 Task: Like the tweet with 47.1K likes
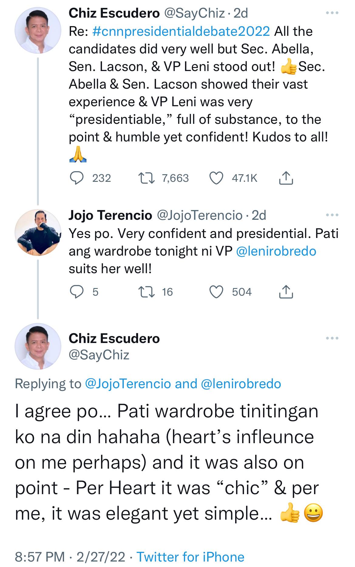point(216,178)
